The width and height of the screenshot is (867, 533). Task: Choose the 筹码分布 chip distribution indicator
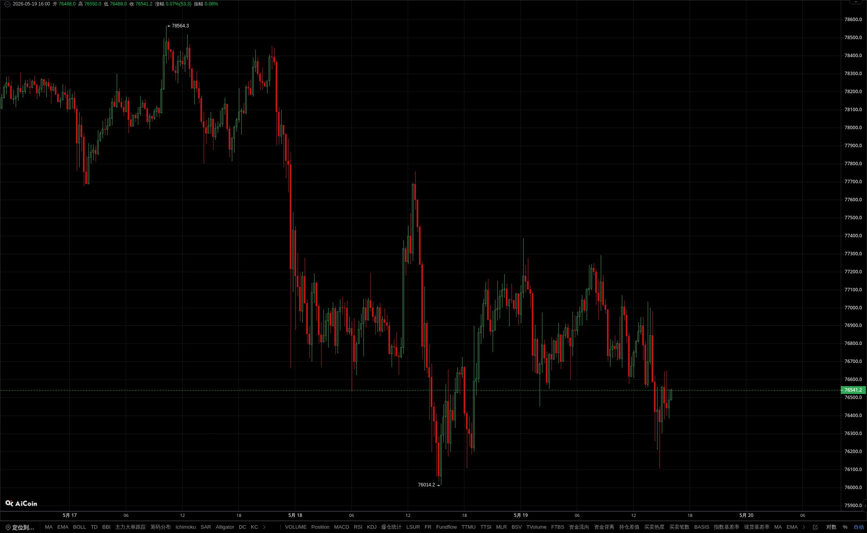(x=161, y=527)
